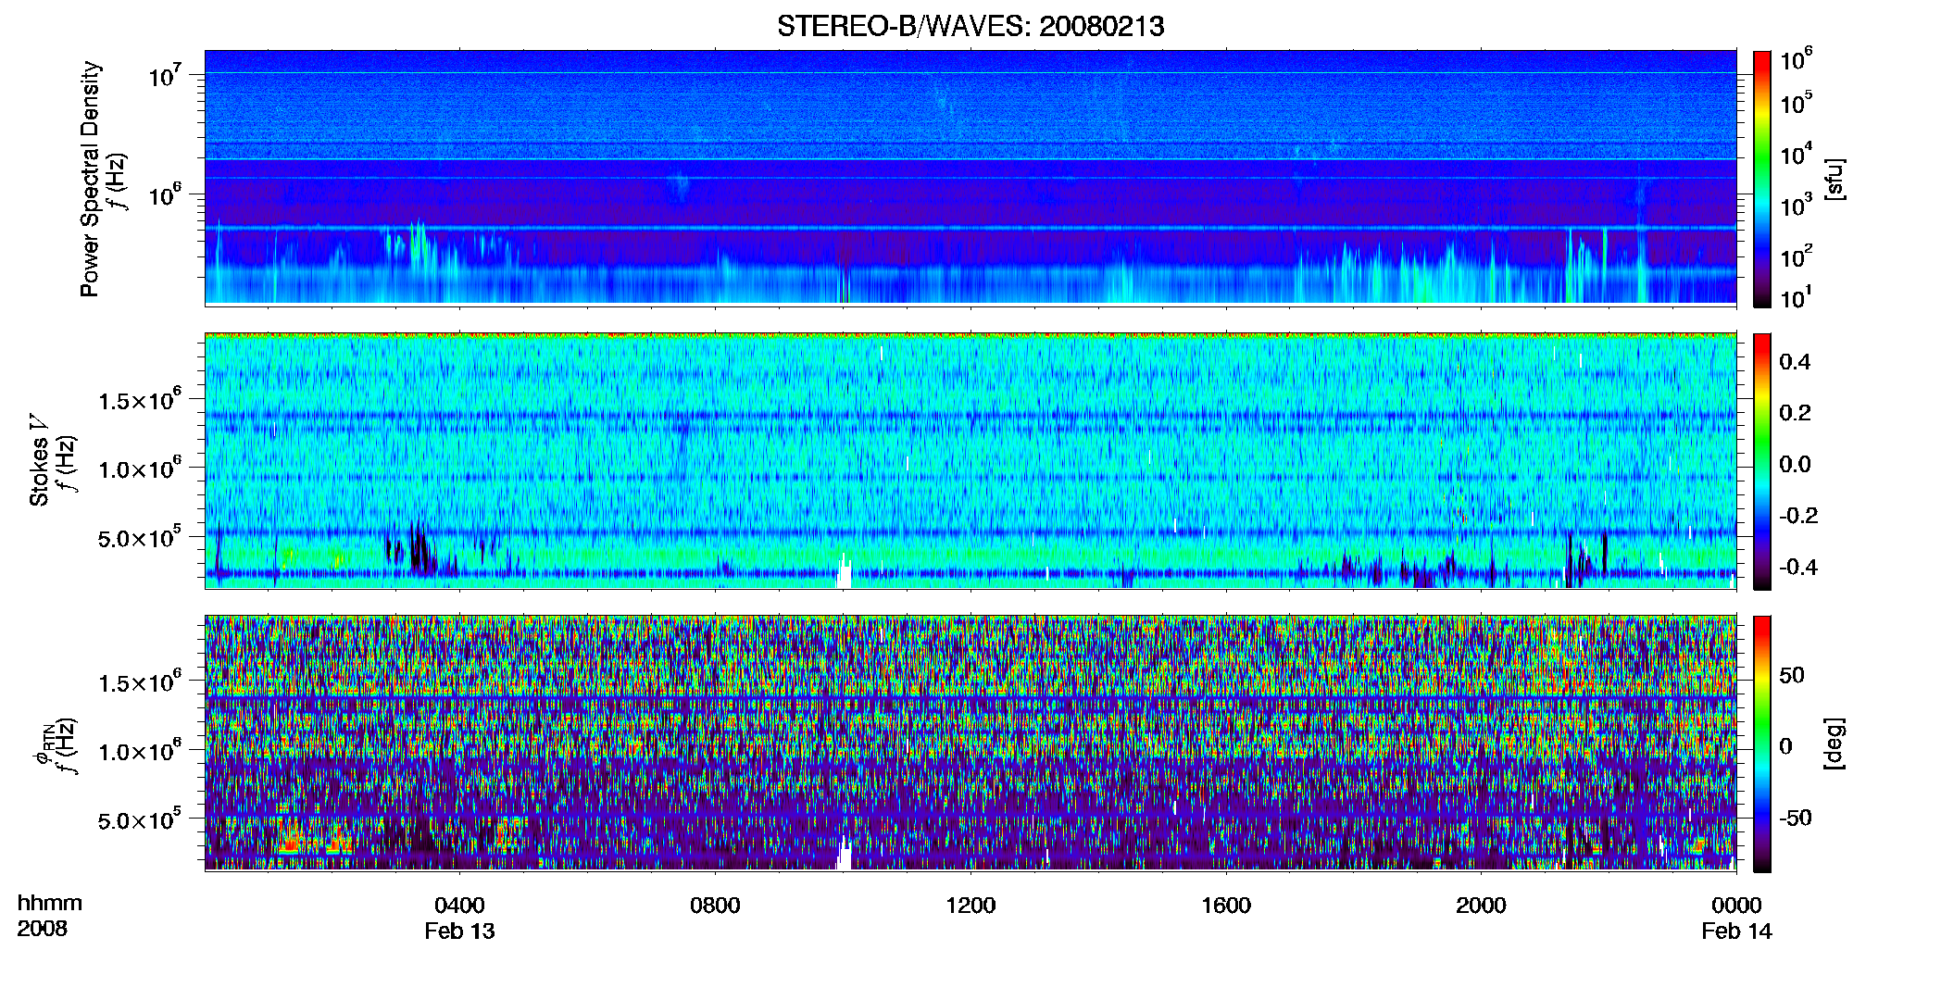1941x1000 pixels.
Task: Click the Feb 14 date label
Action: tap(1736, 931)
